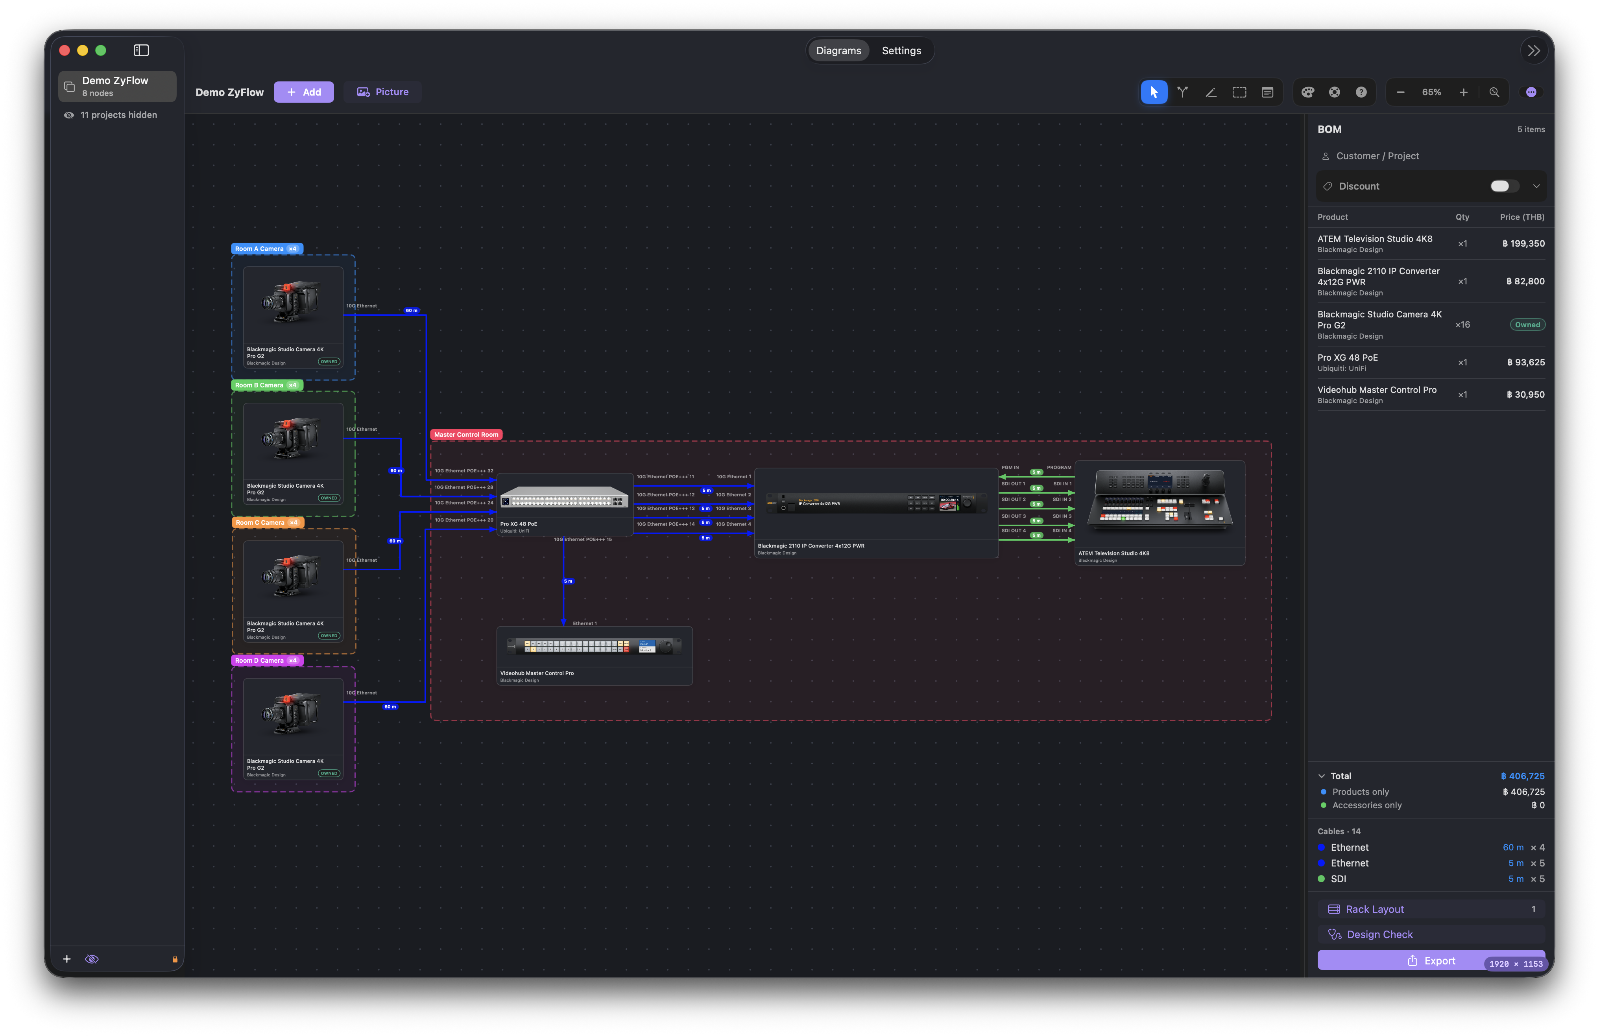Image resolution: width=1599 pixels, height=1036 pixels.
Task: Click the 65% zoom level value
Action: click(1431, 92)
